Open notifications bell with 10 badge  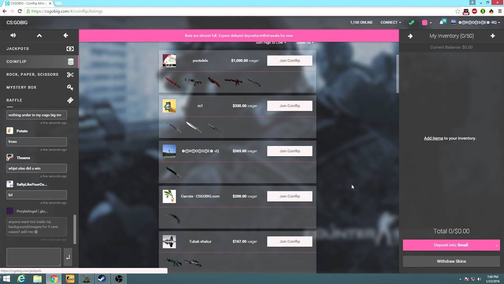442,22
